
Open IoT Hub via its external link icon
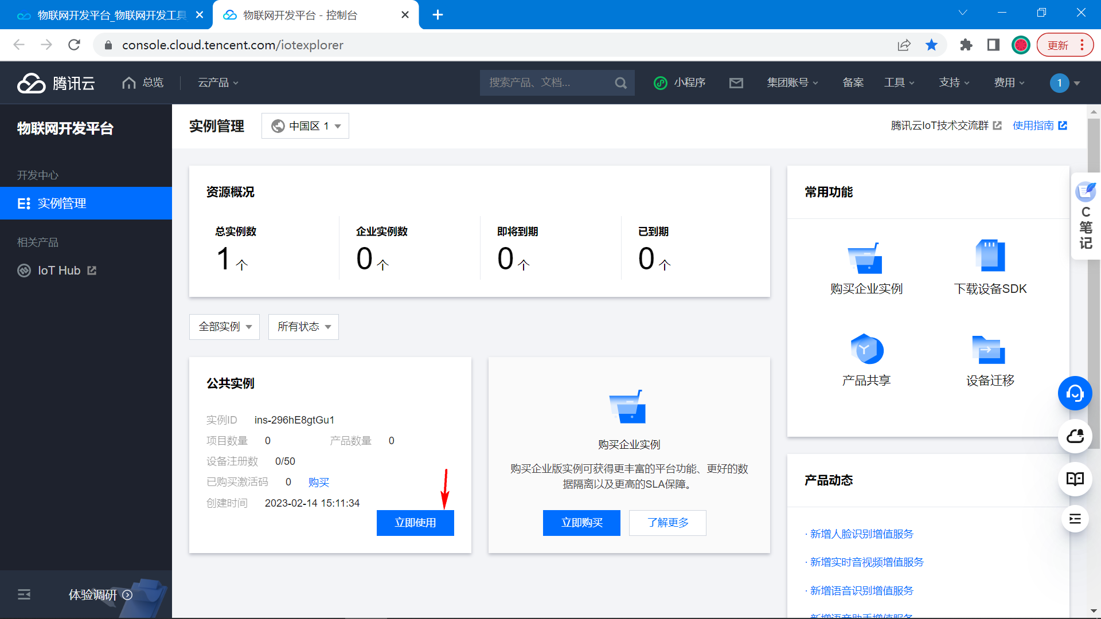(92, 270)
